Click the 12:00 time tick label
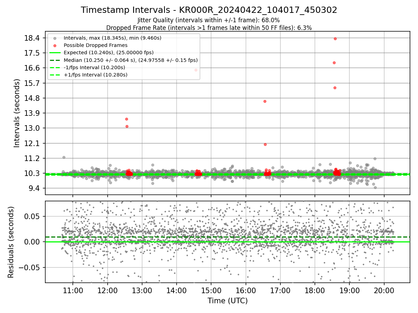This screenshot has height=313, width=418. [x=107, y=290]
